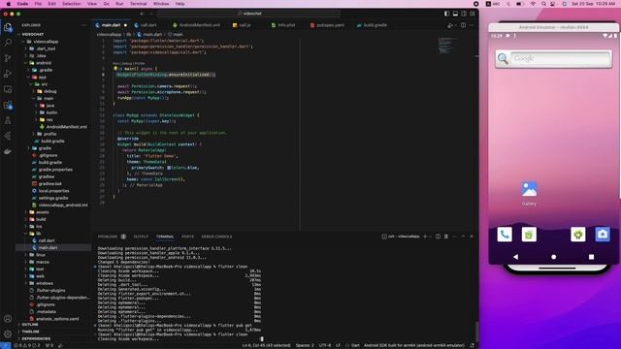Open the editor more actions menu

point(472,25)
